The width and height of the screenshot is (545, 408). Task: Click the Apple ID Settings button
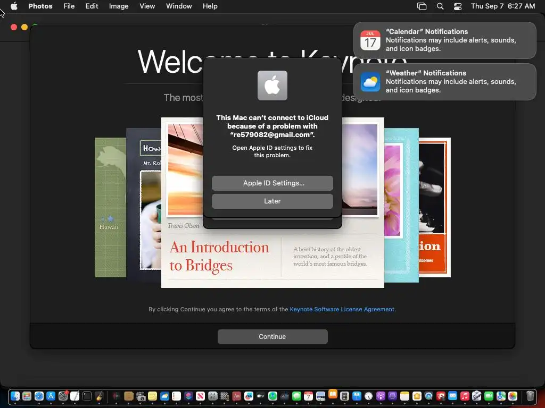[272, 183]
